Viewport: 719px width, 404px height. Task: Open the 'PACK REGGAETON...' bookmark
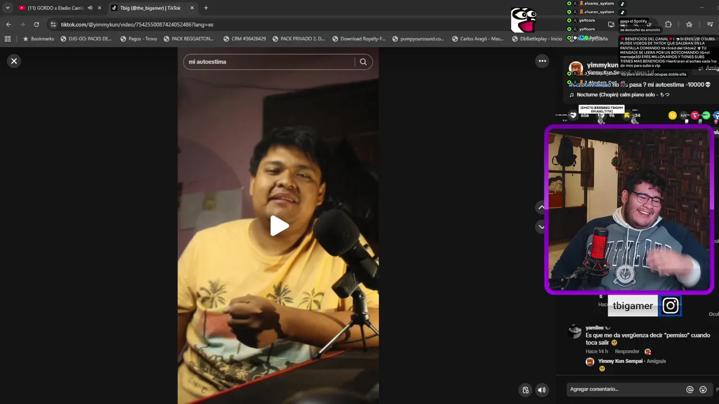pos(189,39)
